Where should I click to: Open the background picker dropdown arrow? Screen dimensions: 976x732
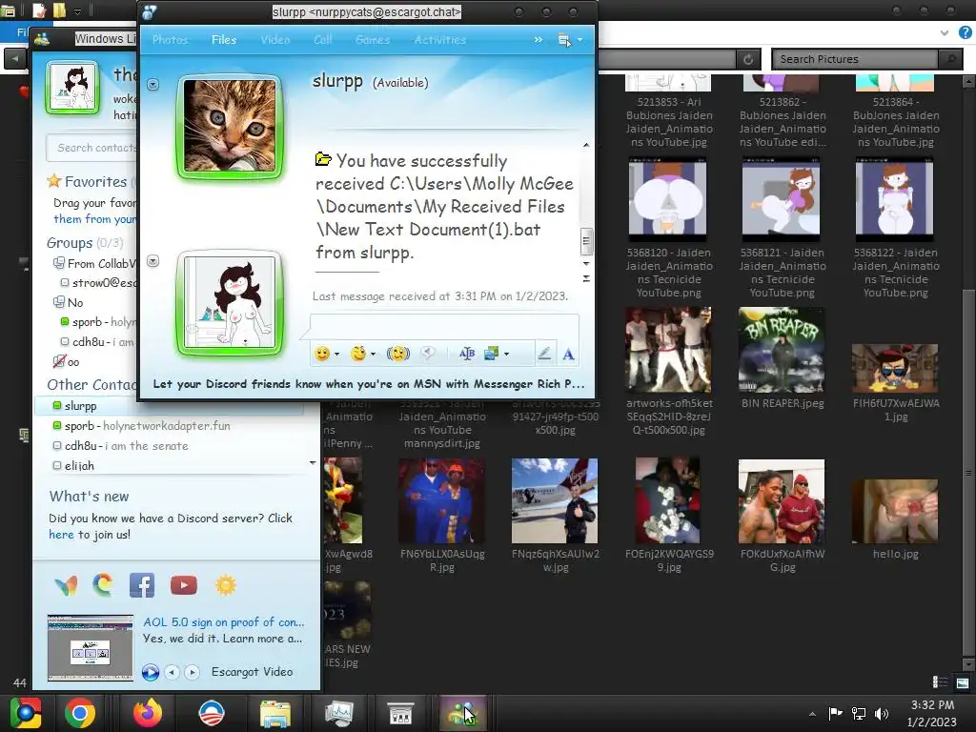pyautogui.click(x=507, y=355)
